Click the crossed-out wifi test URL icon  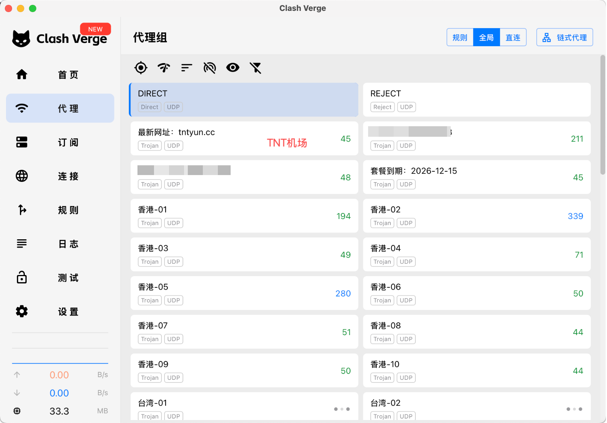tap(210, 68)
